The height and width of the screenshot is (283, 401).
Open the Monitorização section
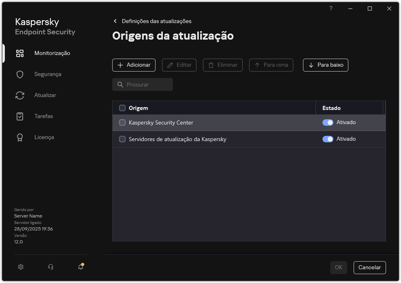(x=52, y=53)
